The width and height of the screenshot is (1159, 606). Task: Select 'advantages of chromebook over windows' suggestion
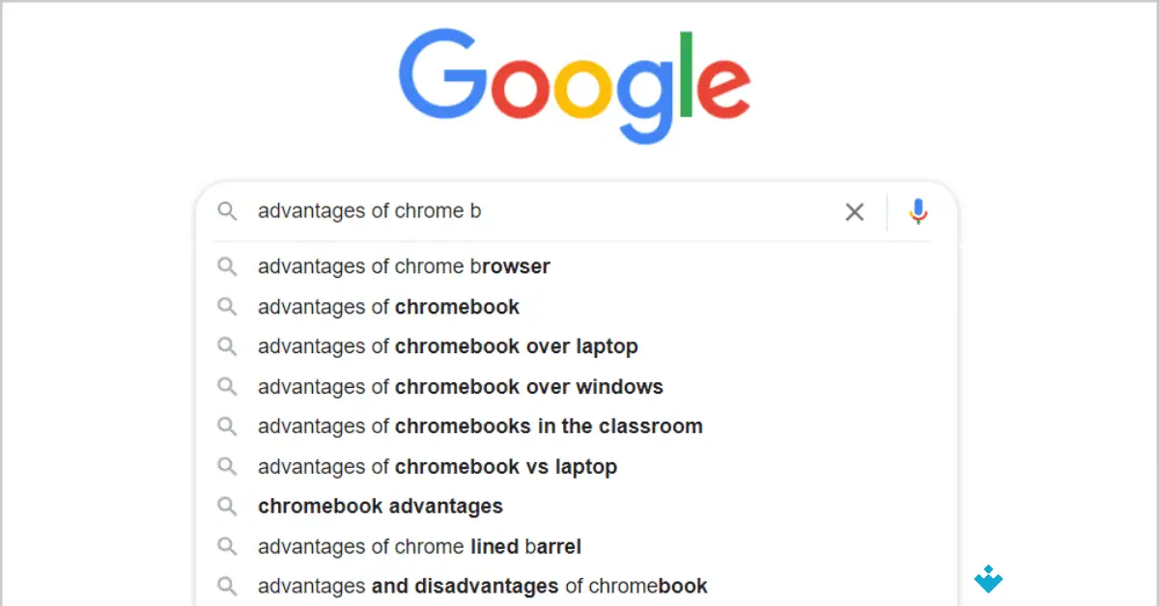pos(460,386)
